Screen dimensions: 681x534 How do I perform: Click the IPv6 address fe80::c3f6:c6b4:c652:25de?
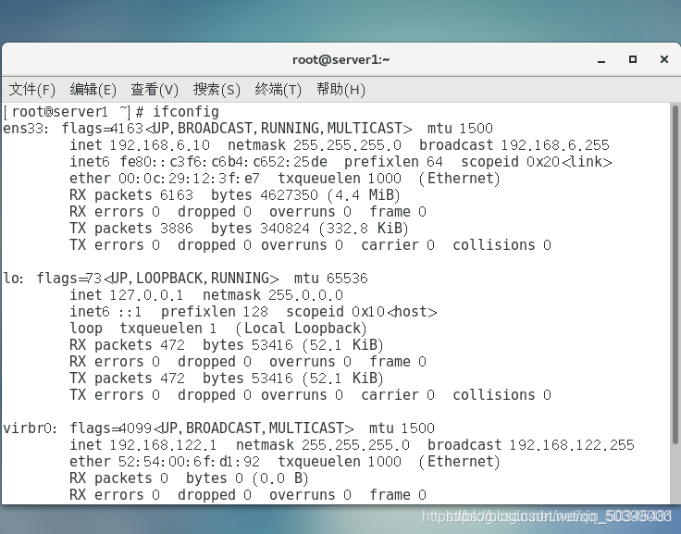coord(224,162)
